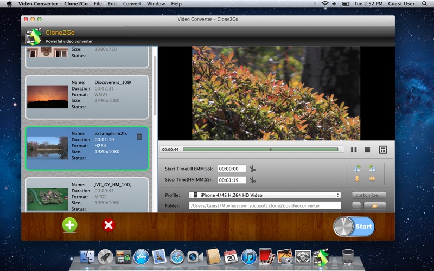Click the WMV3 format value
This screenshot has height=271, width=434.
(101, 94)
